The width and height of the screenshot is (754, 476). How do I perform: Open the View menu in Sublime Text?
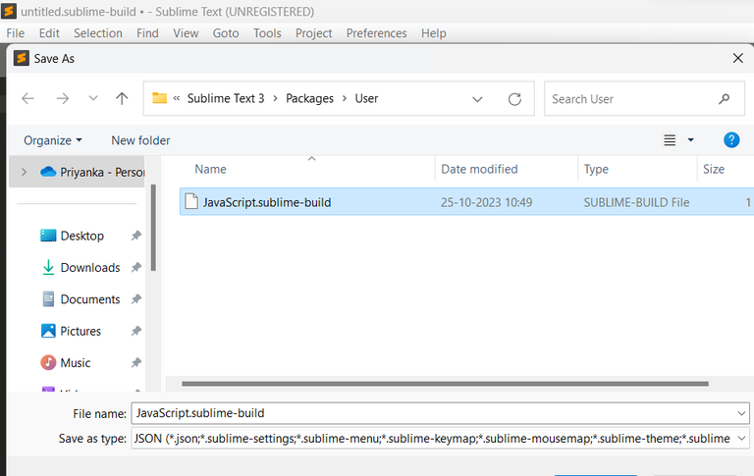[x=186, y=33]
